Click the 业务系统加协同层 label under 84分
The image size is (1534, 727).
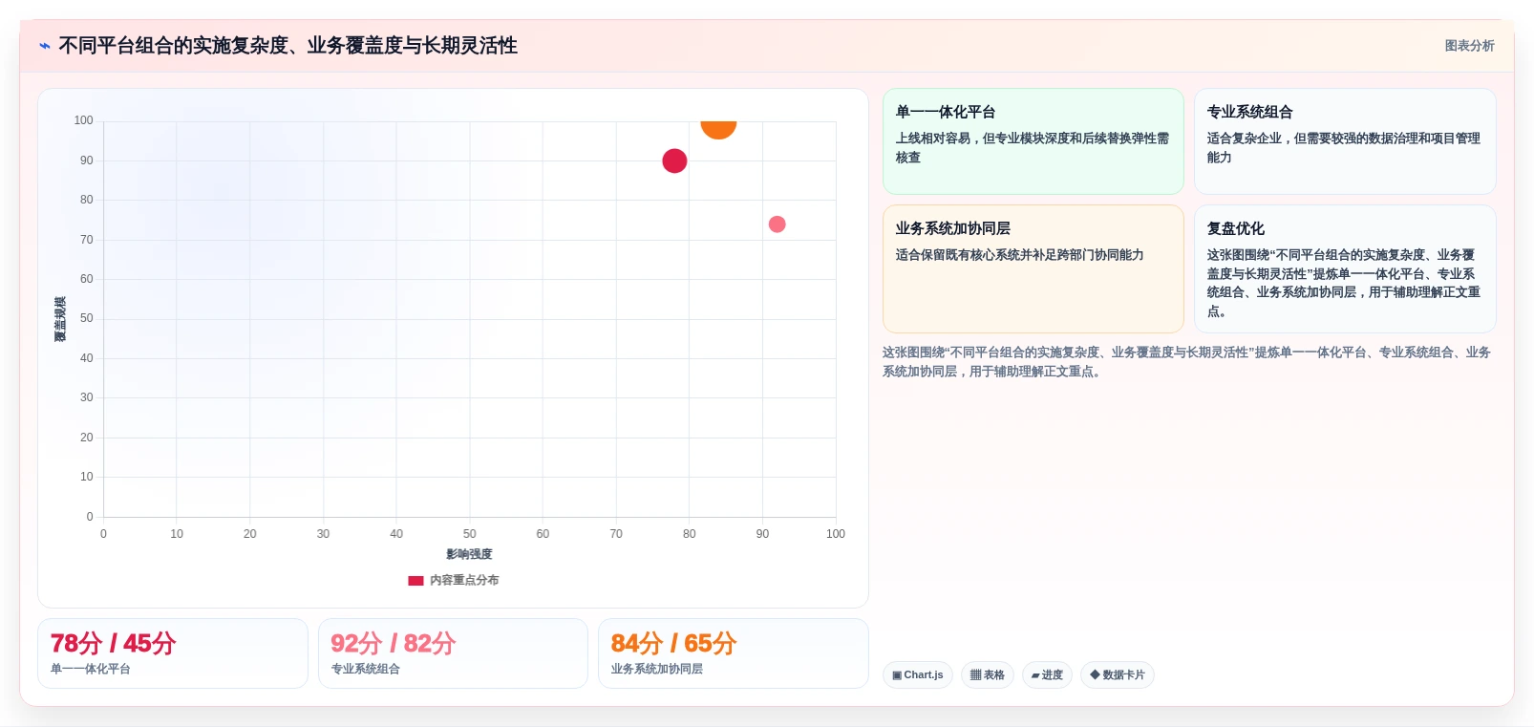[657, 669]
